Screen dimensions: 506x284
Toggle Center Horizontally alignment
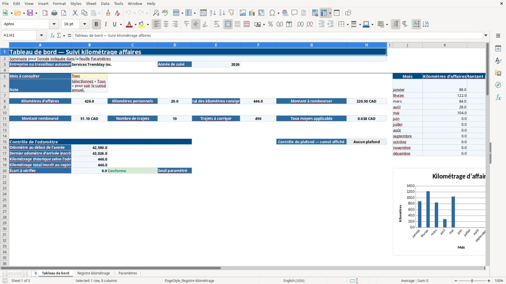[x=166, y=24]
